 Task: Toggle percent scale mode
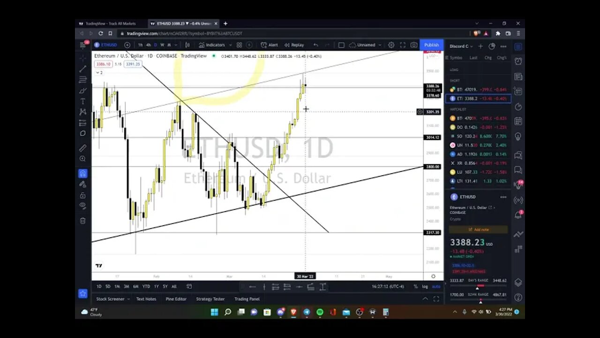click(x=415, y=286)
